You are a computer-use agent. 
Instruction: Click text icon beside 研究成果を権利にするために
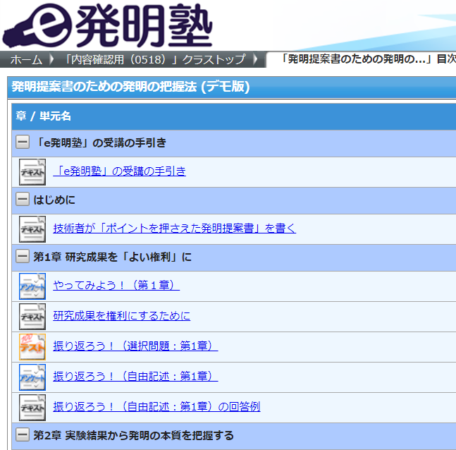32,316
